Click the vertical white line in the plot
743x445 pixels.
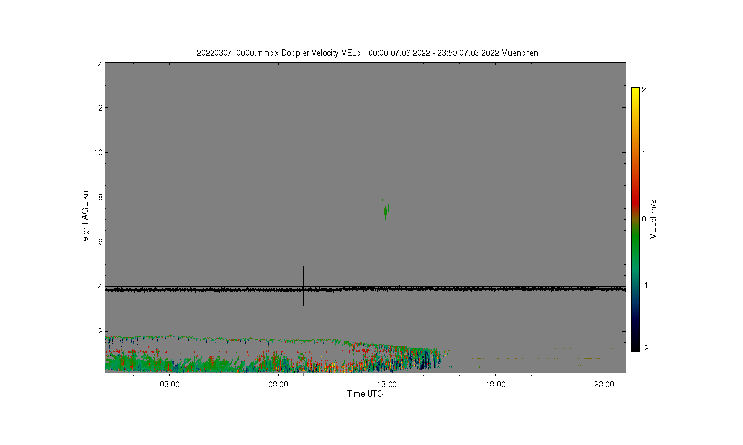click(343, 218)
